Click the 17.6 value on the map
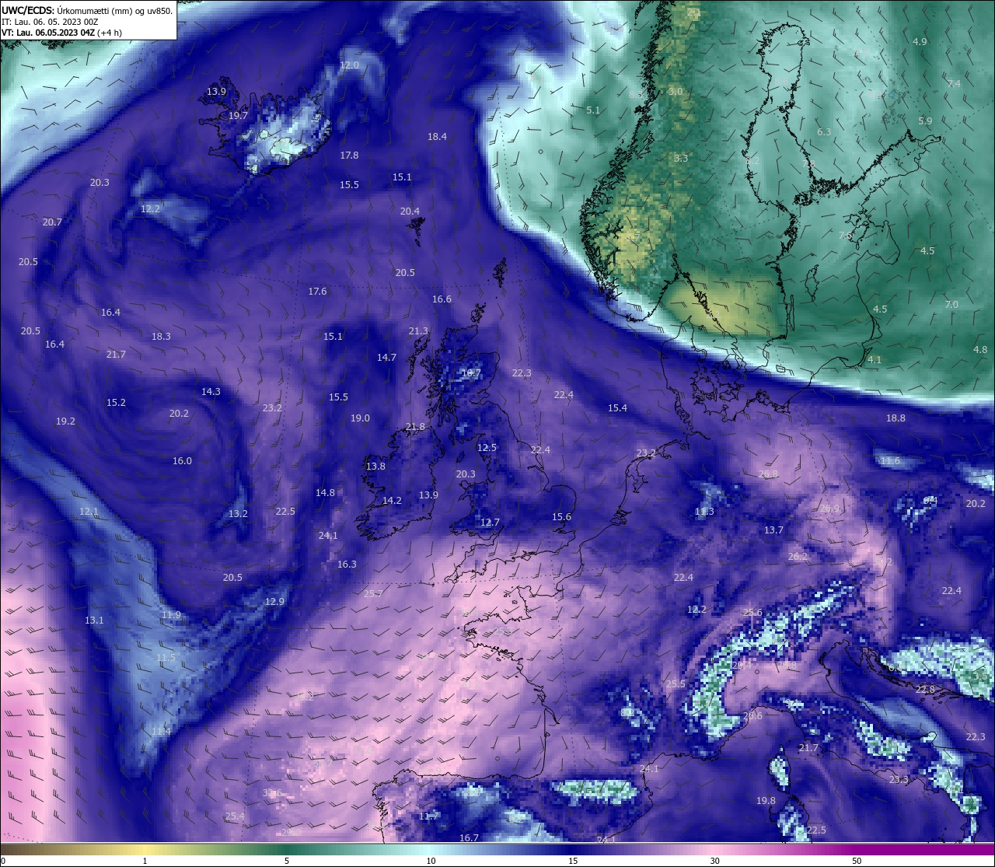Viewport: 995px width, 867px height. tap(317, 292)
